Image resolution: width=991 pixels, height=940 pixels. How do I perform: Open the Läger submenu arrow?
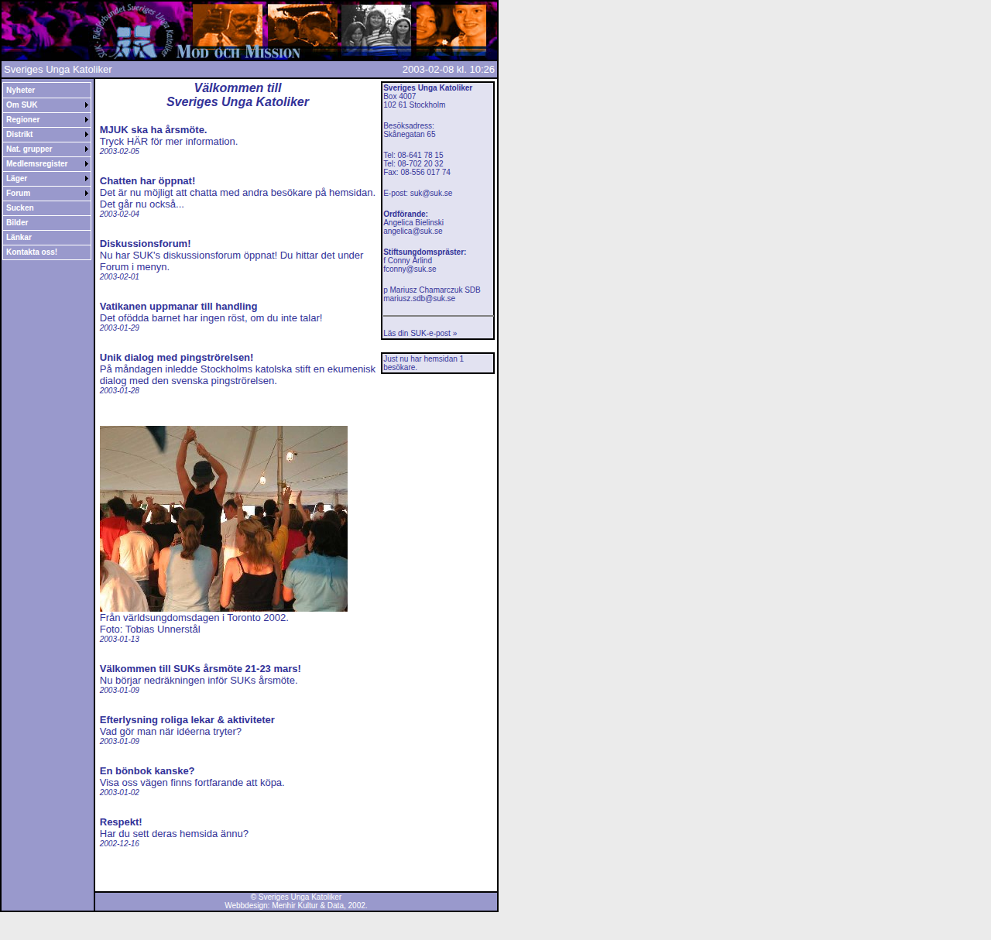tap(87, 179)
